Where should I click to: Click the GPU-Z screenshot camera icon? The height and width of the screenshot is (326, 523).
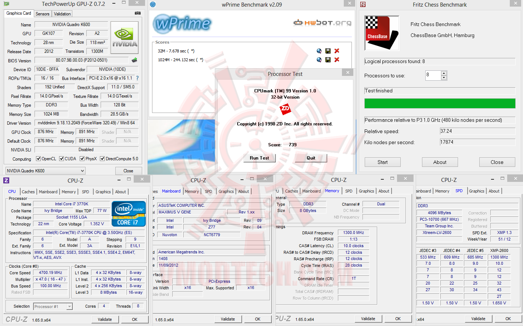pos(138,13)
